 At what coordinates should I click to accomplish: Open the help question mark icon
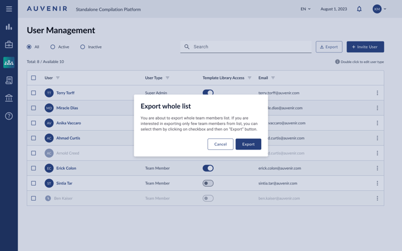[9, 116]
